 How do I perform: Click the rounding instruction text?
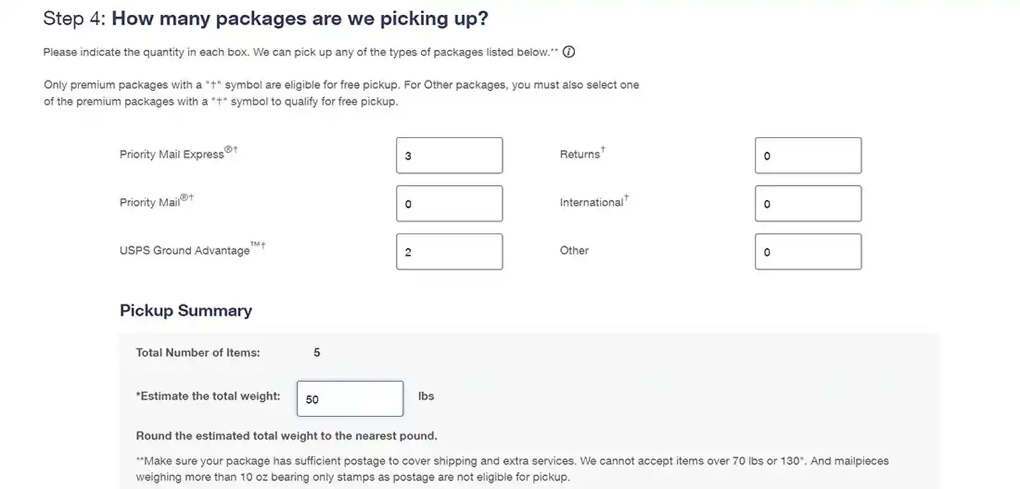pos(286,436)
